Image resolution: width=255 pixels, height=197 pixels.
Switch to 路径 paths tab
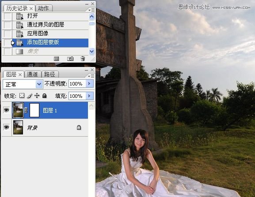(49, 74)
